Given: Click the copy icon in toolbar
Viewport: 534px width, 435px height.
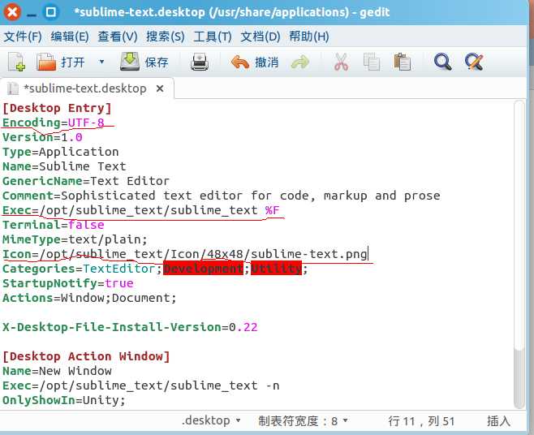Looking at the screenshot, I should pyautogui.click(x=372, y=62).
